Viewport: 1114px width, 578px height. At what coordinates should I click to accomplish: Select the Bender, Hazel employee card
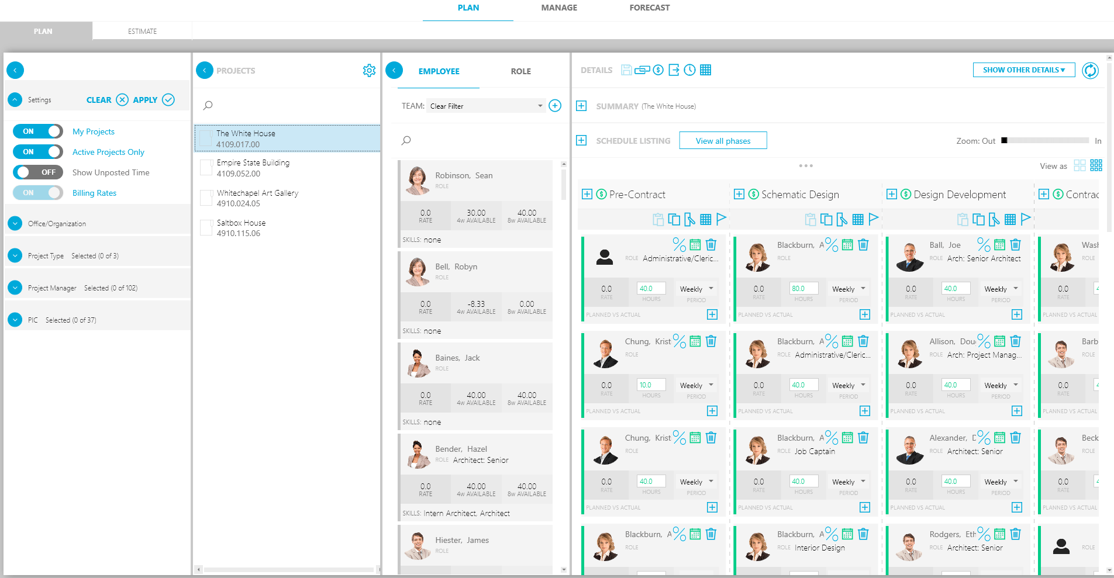476,477
